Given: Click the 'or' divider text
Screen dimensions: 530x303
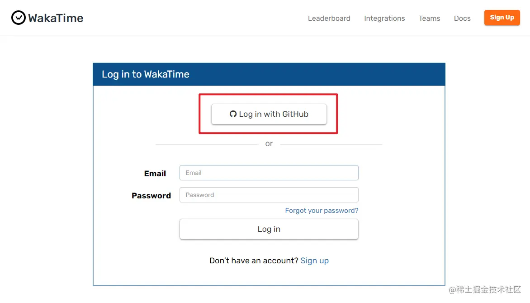Looking at the screenshot, I should (269, 144).
